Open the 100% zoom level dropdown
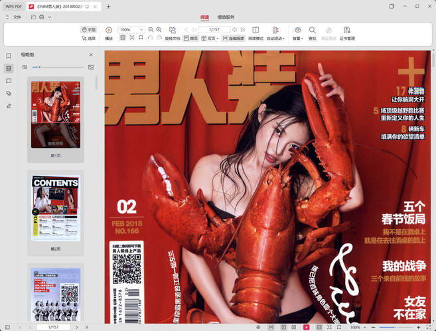Image resolution: width=436 pixels, height=331 pixels. [x=131, y=30]
